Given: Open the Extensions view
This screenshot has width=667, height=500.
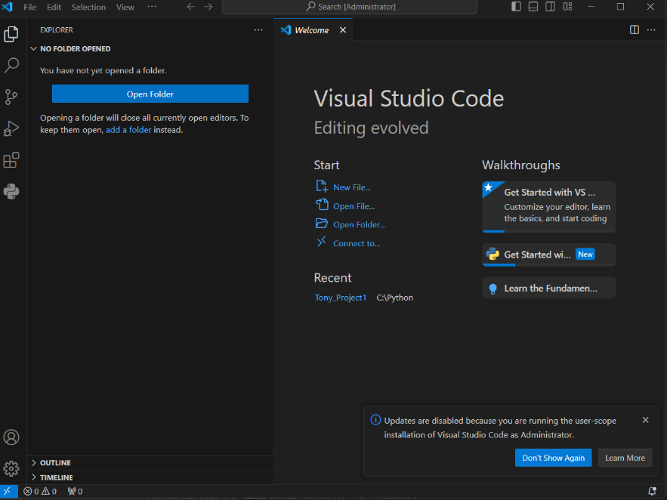Looking at the screenshot, I should [11, 160].
